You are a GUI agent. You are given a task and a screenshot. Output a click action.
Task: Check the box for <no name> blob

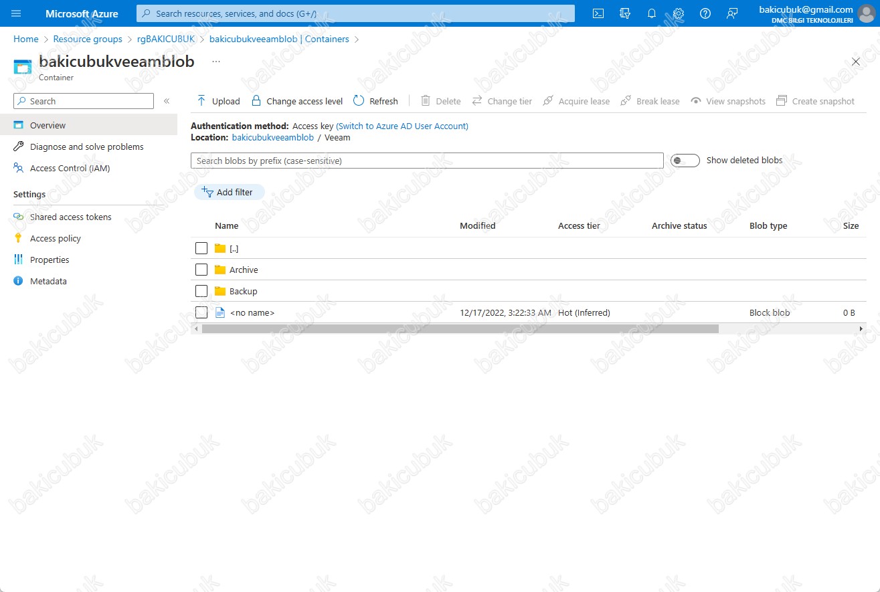click(201, 312)
